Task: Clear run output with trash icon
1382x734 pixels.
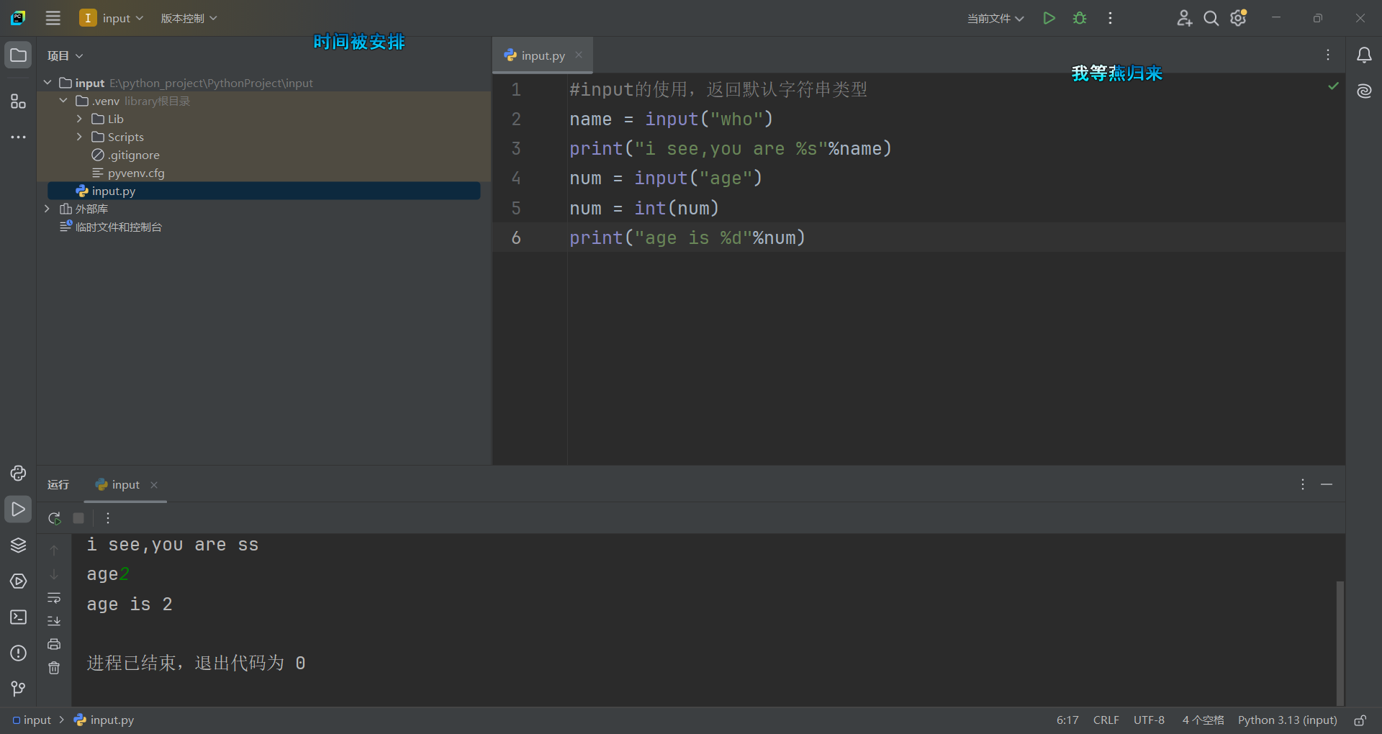Action: (54, 668)
